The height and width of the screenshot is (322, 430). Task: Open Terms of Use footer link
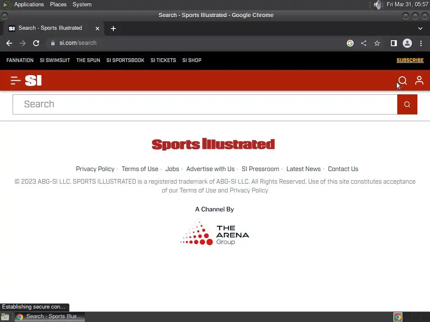tap(140, 169)
